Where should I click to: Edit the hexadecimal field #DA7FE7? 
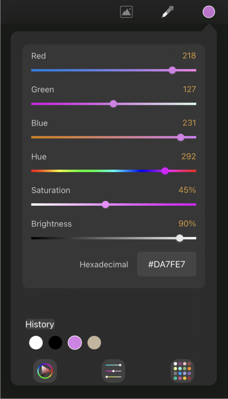[x=167, y=264]
